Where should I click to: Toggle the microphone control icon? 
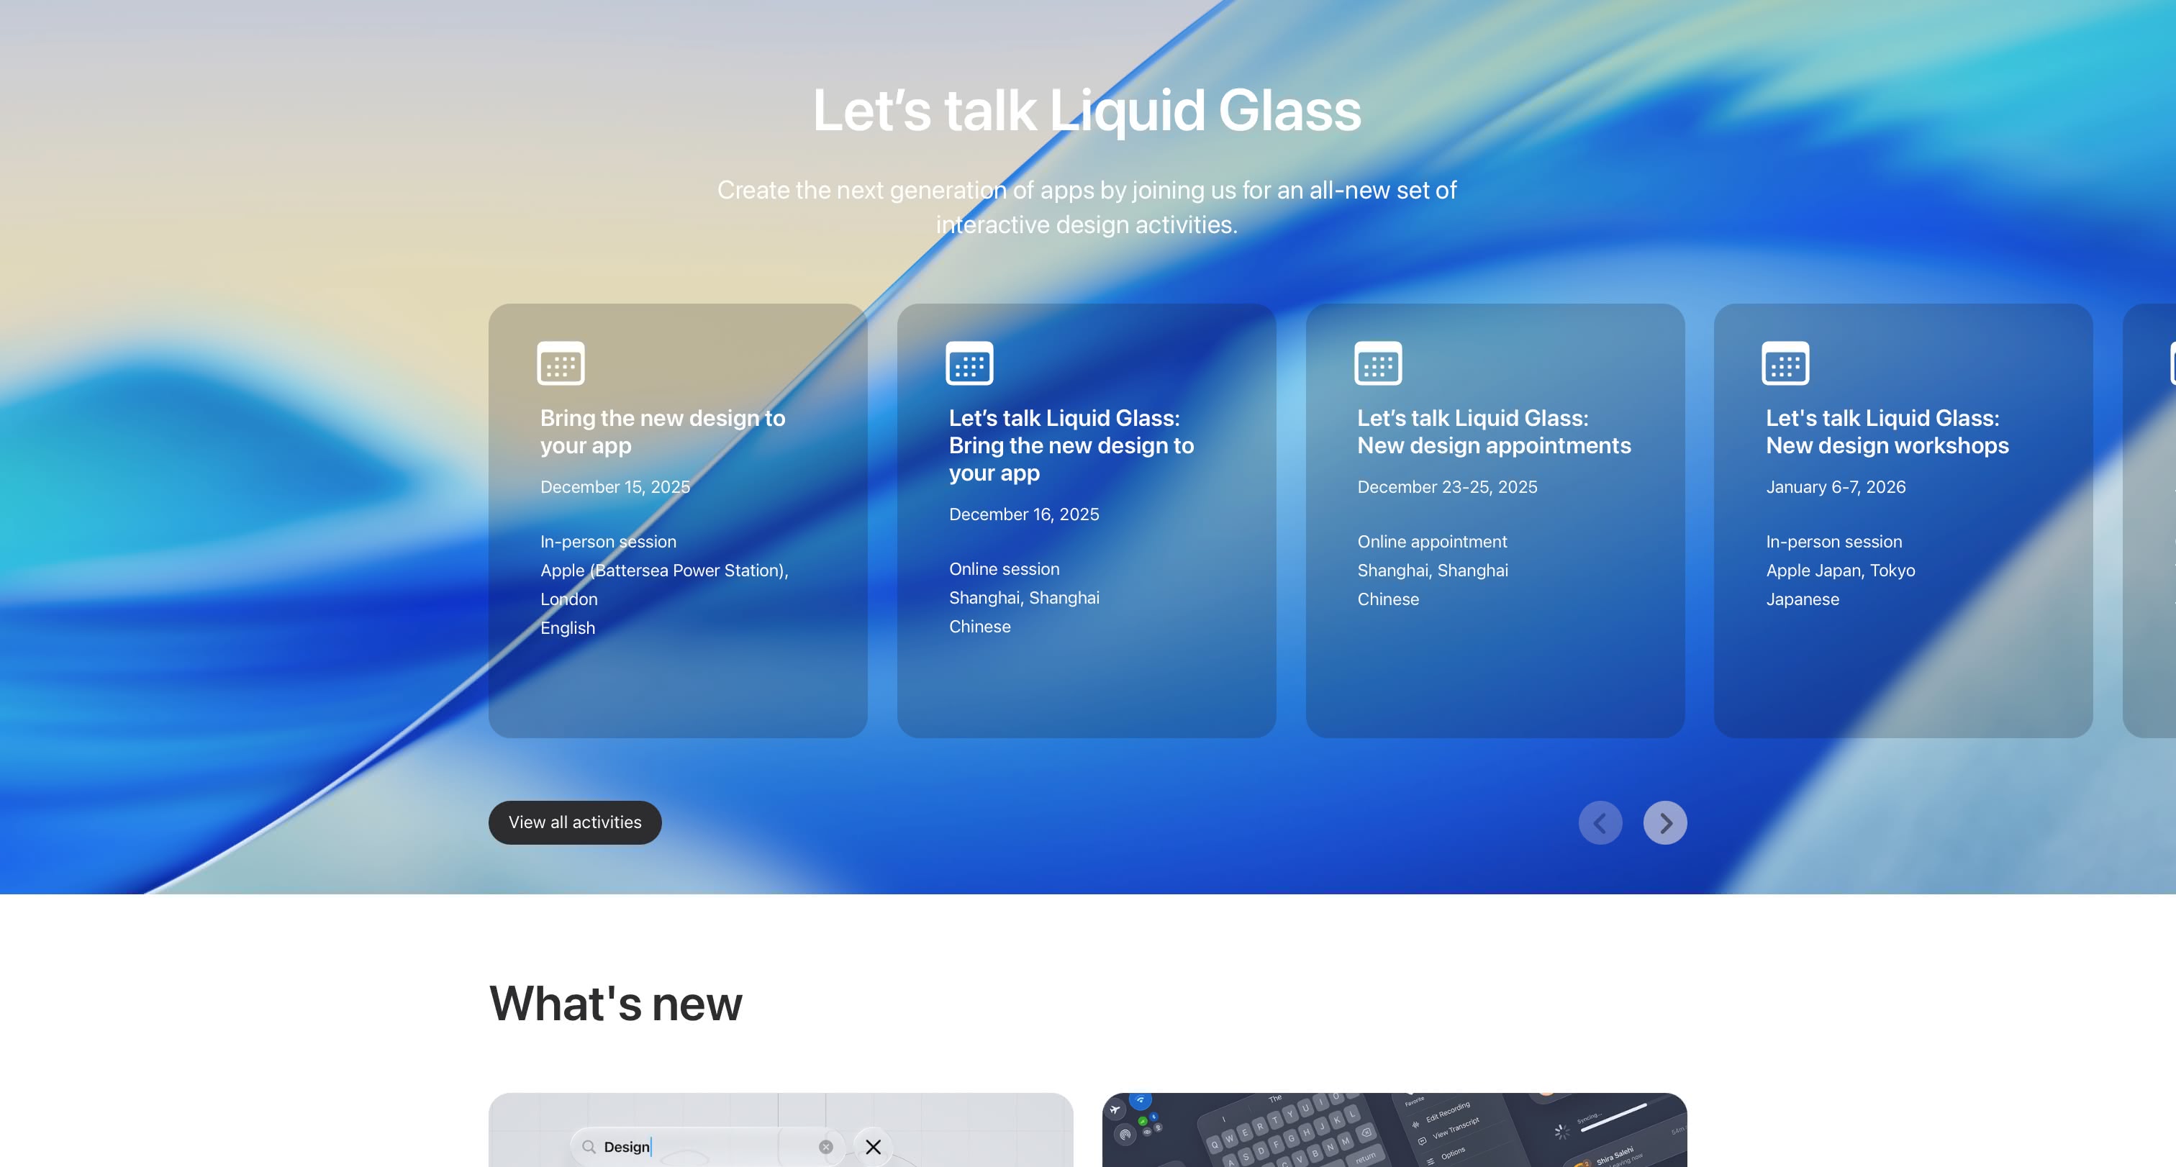1158,1127
